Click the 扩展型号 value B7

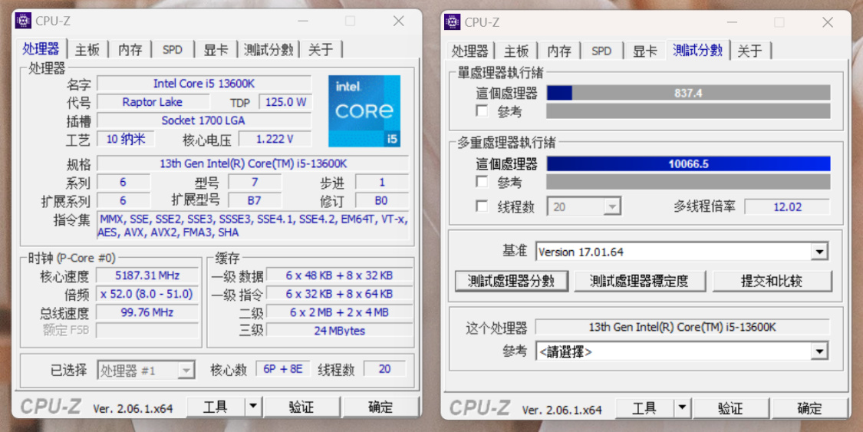[254, 200]
